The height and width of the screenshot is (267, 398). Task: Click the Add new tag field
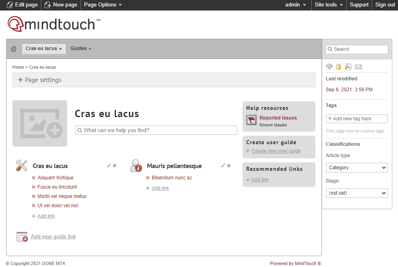pyautogui.click(x=357, y=119)
